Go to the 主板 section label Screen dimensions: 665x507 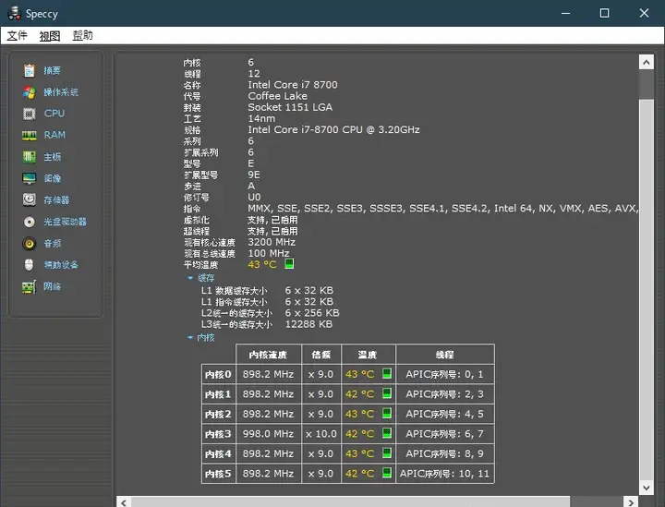[53, 157]
